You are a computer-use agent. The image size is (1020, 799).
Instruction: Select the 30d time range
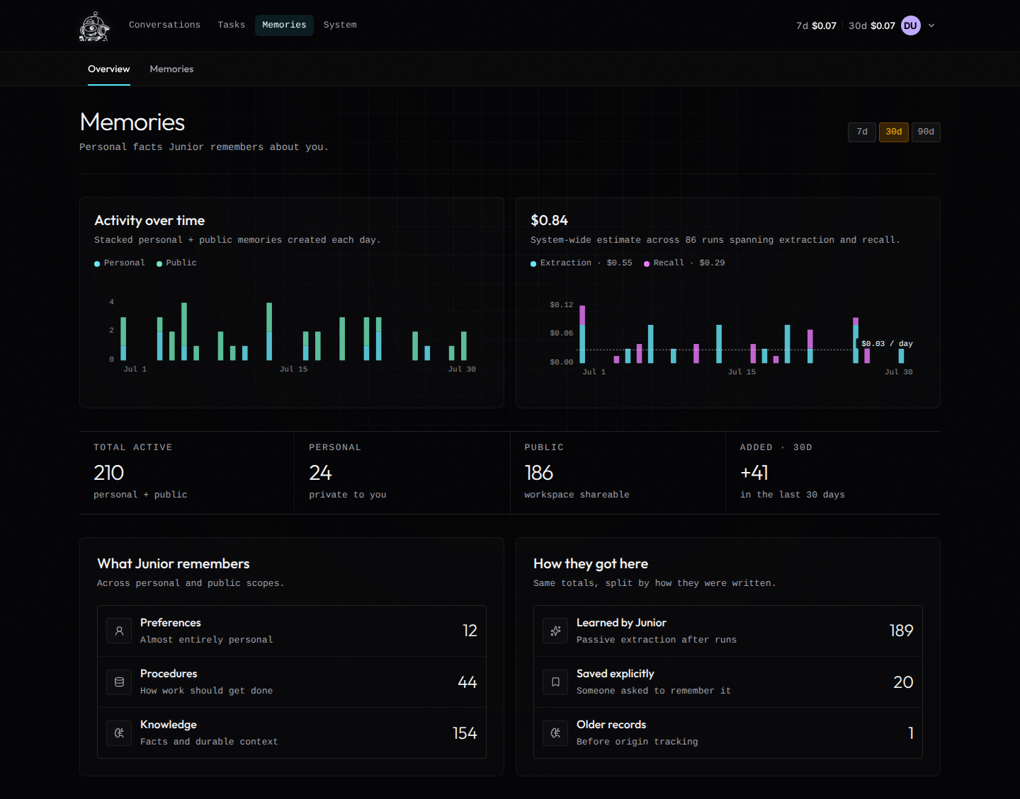pos(894,132)
